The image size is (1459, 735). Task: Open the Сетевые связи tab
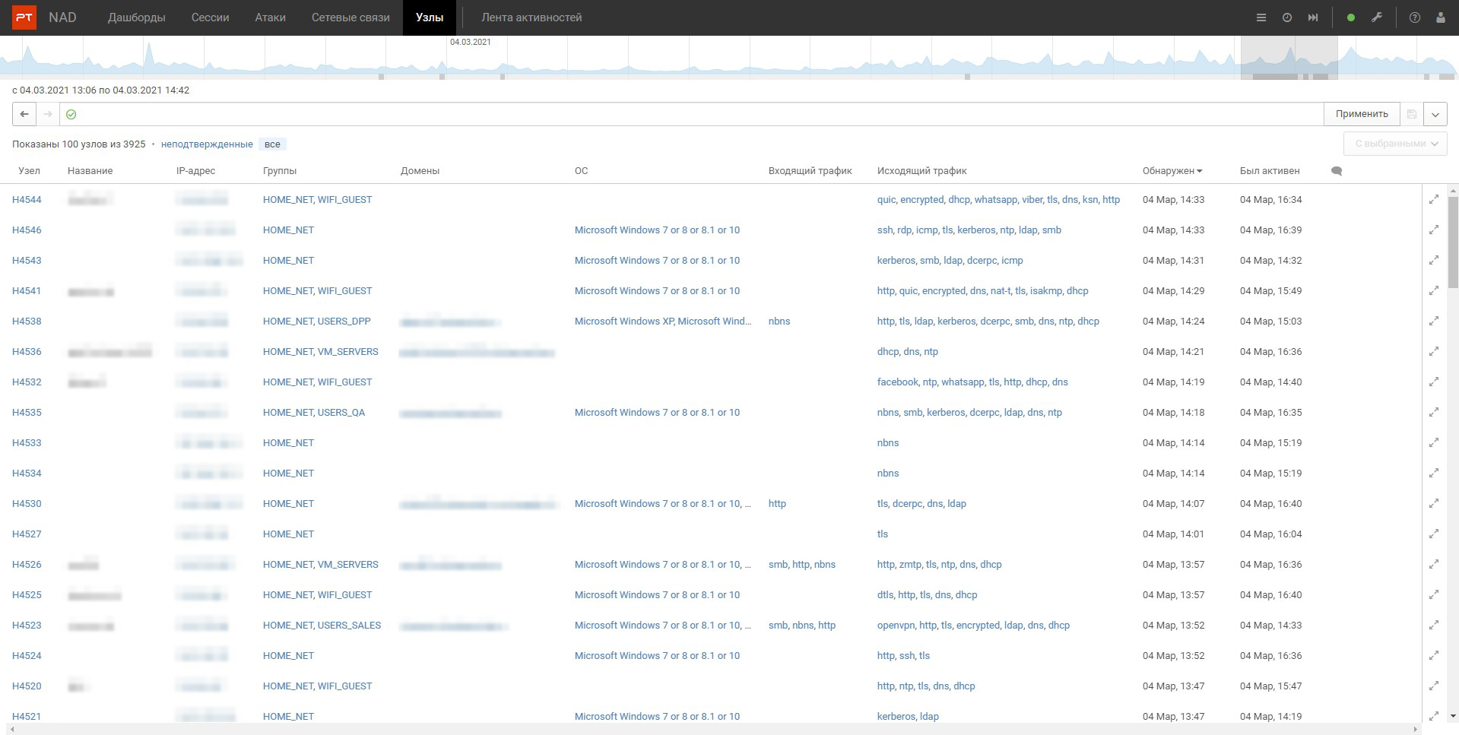click(350, 17)
